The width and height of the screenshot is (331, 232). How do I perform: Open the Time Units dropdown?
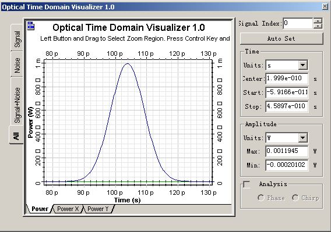pos(302,65)
